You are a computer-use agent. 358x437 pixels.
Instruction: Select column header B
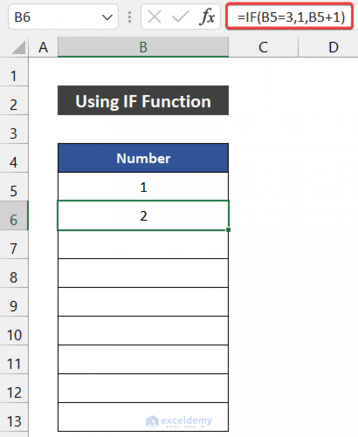(143, 47)
